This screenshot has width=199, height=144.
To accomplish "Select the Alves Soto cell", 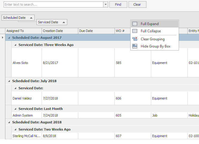I will [x=27, y=63].
